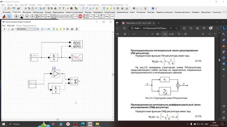227x127 pixels.
Task: Select the red stop block icon
Action: point(80,17)
